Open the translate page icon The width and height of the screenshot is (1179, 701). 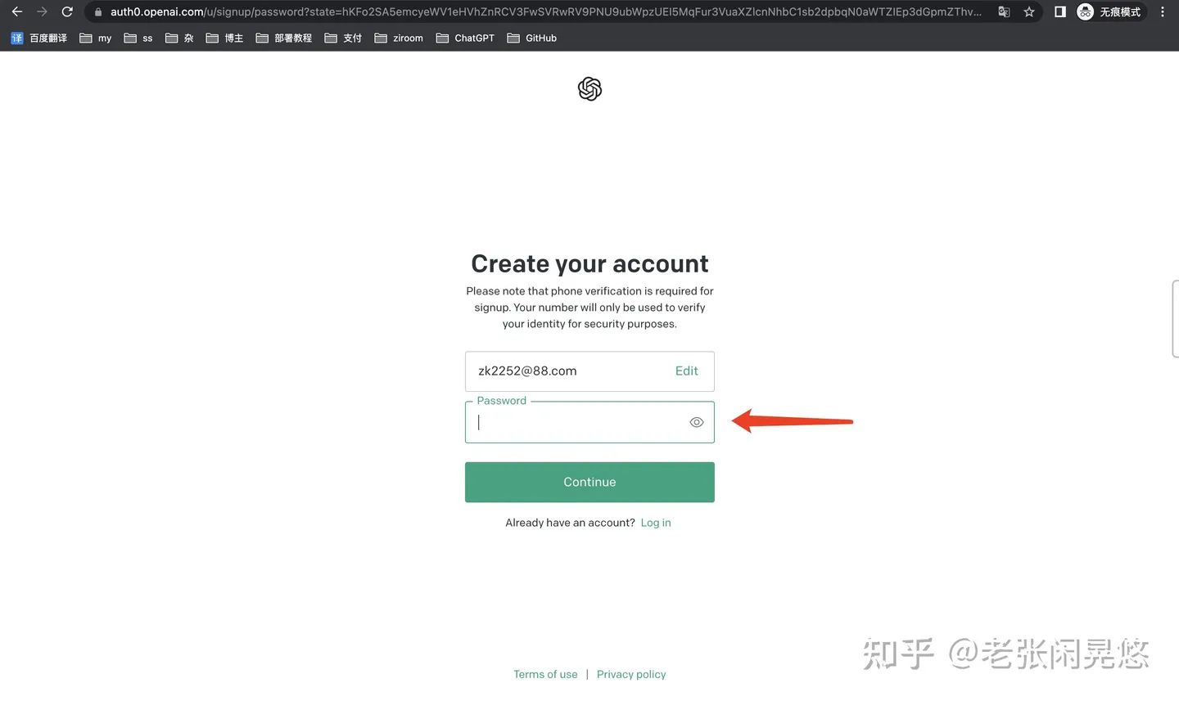tap(1004, 11)
